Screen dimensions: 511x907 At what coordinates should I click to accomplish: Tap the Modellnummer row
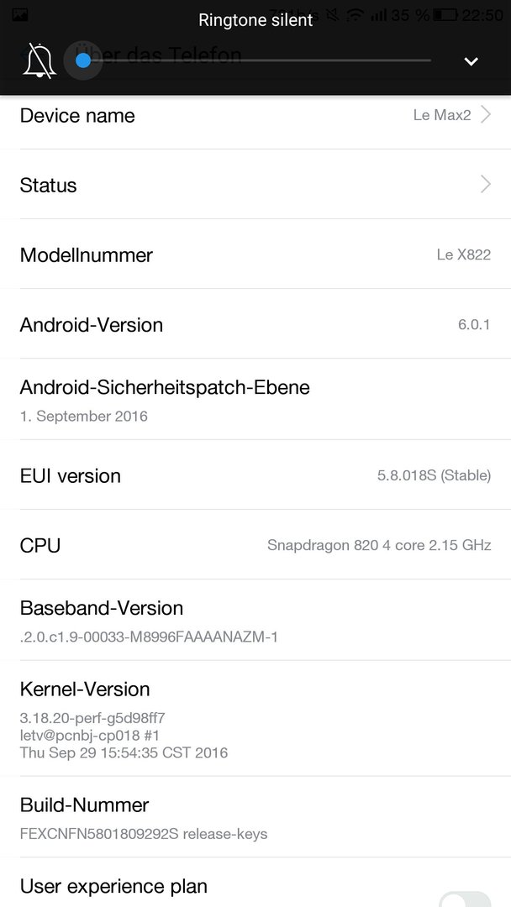pyautogui.click(x=255, y=254)
